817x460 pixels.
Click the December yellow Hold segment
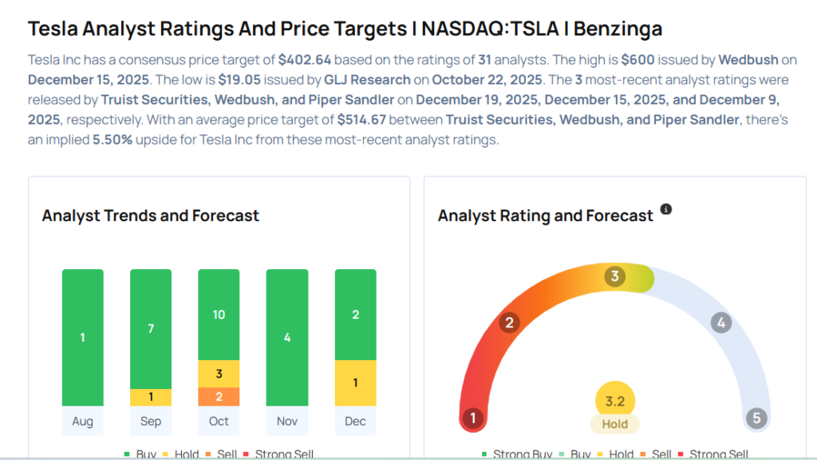pyautogui.click(x=355, y=383)
